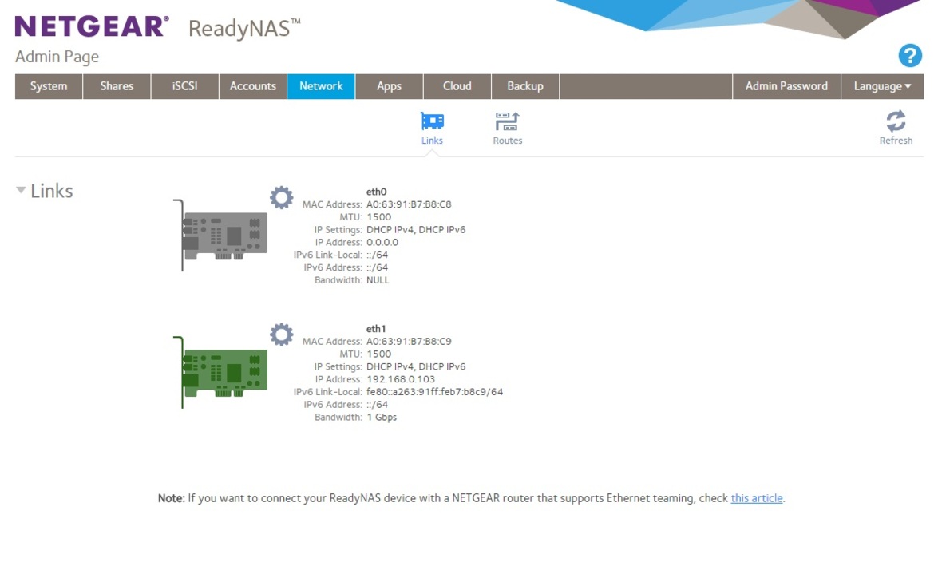Select the green eth1 network card image
934x586 pixels.
coord(220,372)
